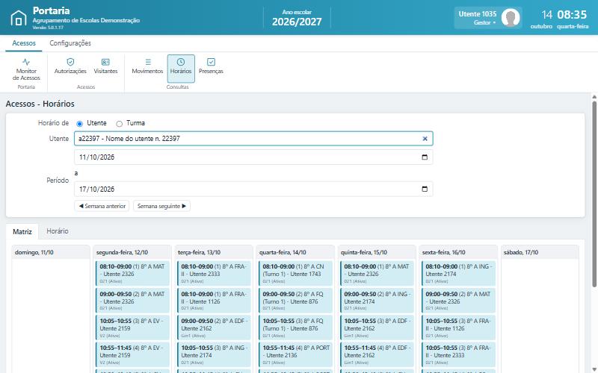Click the sábado, 17/10 column header
This screenshot has width=598, height=373.
click(540, 252)
